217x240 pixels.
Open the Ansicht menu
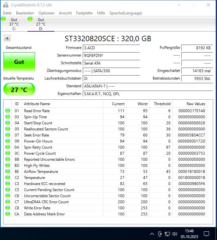pyautogui.click(x=65, y=13)
